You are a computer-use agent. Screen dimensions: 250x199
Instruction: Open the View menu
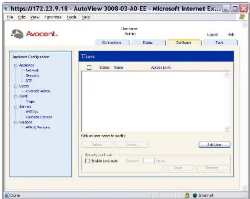(x=35, y=17)
